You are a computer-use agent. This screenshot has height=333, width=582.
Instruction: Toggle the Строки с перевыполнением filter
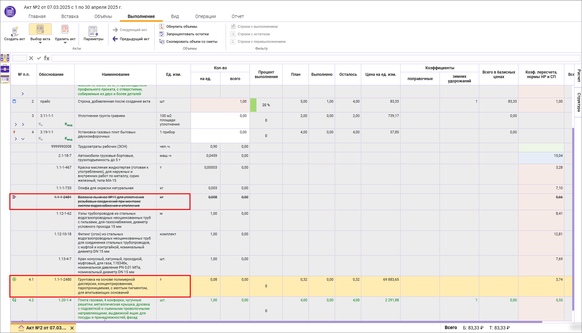(261, 42)
